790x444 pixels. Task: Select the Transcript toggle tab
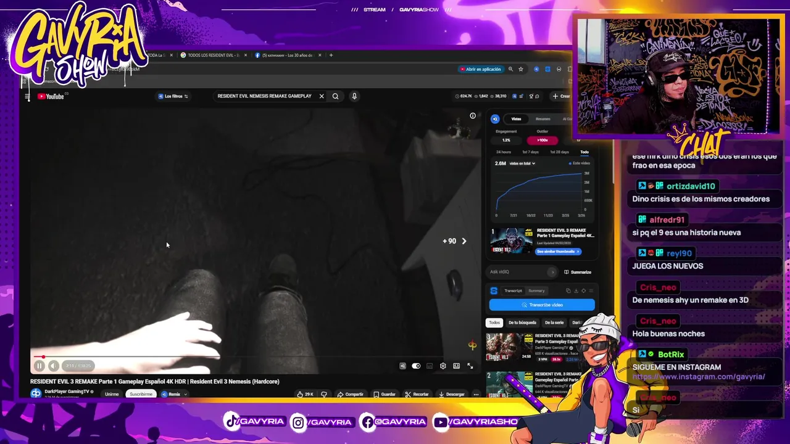pyautogui.click(x=513, y=291)
